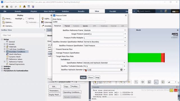Expand the Cell Zone Conditions node
The height and width of the screenshot is (101, 180).
point(4,49)
